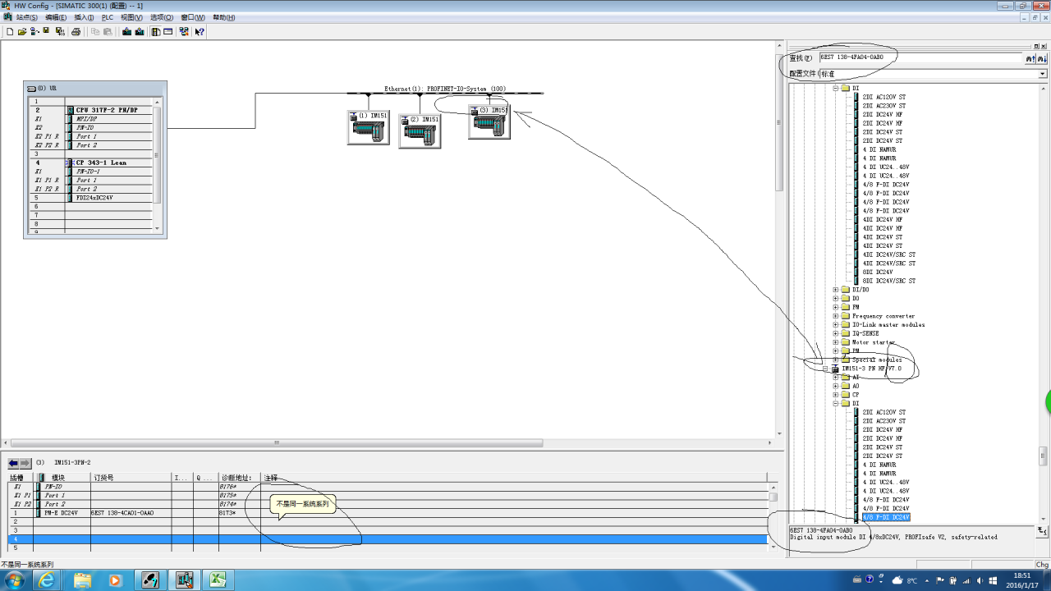Toggle the hardware catalog toolbar icon
This screenshot has height=591, width=1051.
(155, 32)
